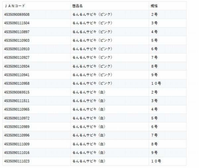Select JAN code 4535090111016
The width and height of the screenshot is (199, 168).
17,153
